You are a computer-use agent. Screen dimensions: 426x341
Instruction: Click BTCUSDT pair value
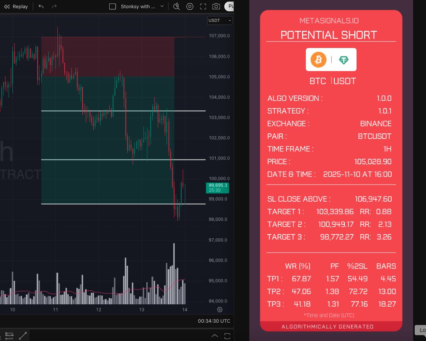[x=375, y=137]
